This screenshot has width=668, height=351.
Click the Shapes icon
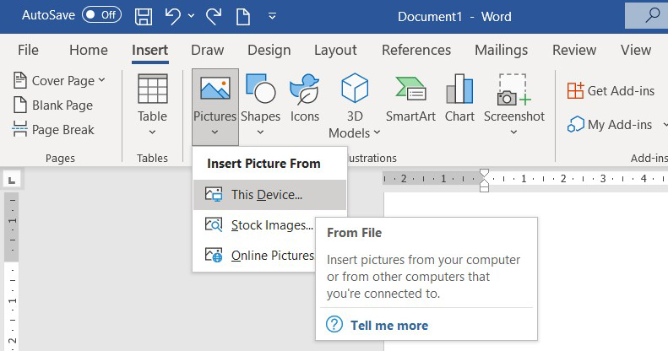point(260,89)
